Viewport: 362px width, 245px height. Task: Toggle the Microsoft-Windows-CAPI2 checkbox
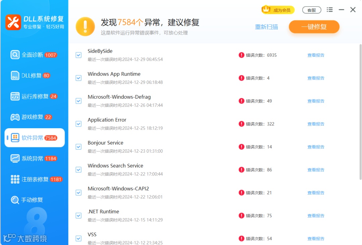point(78,193)
